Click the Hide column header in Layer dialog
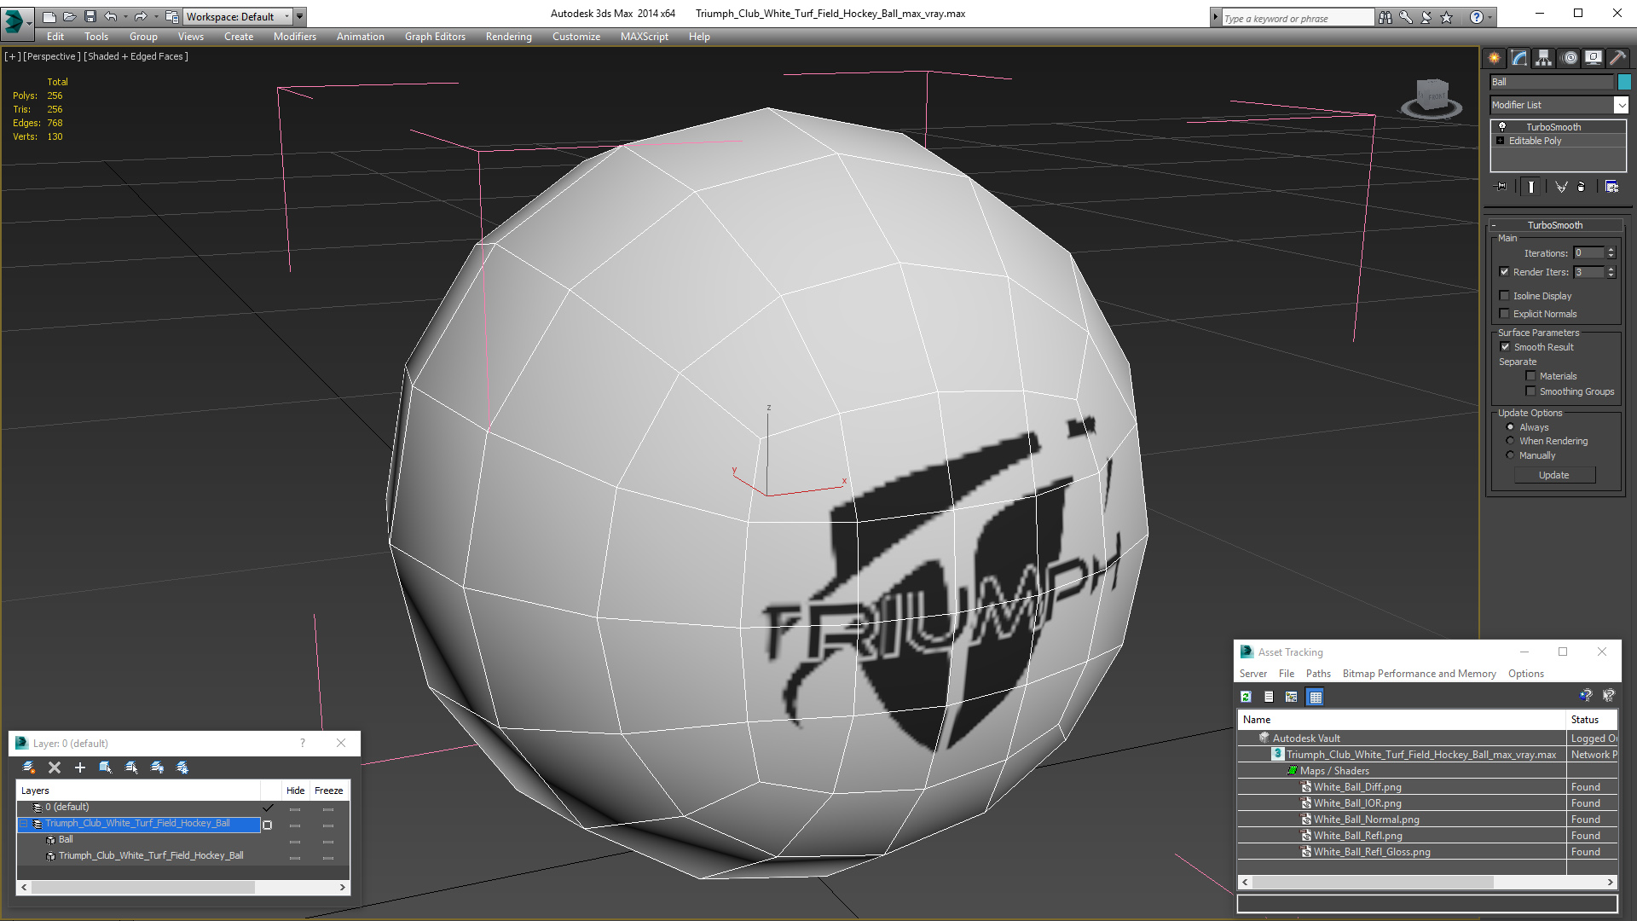This screenshot has width=1637, height=921. pos(295,791)
